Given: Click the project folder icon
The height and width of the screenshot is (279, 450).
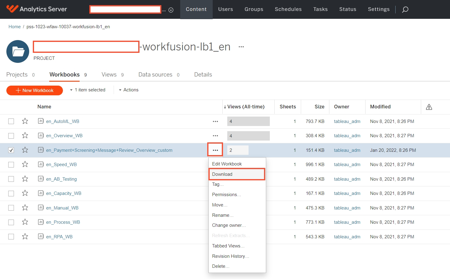Looking at the screenshot, I should (18, 52).
